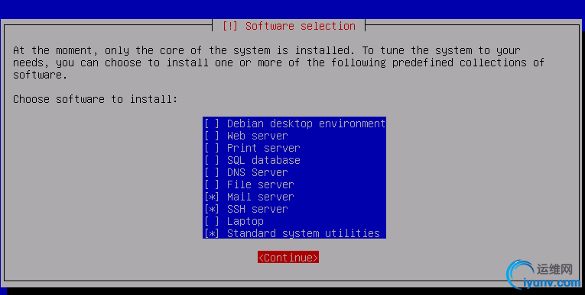This screenshot has height=295, width=585.
Task: Click the 'SSH server' label text
Action: coord(258,209)
